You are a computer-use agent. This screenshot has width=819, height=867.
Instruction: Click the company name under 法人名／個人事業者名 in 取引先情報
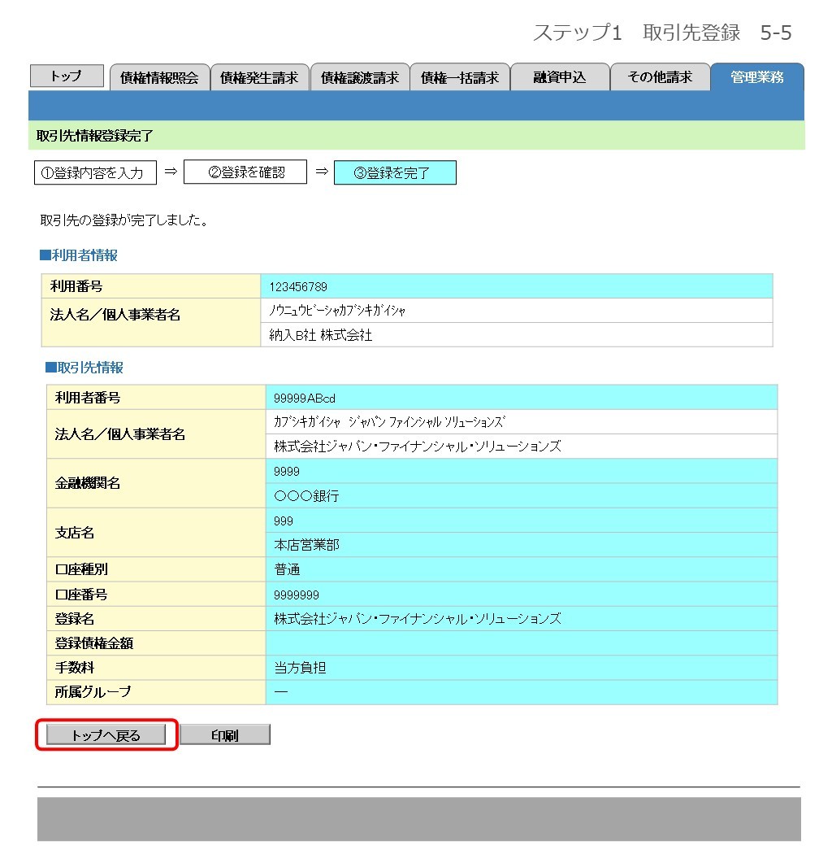tap(418, 447)
